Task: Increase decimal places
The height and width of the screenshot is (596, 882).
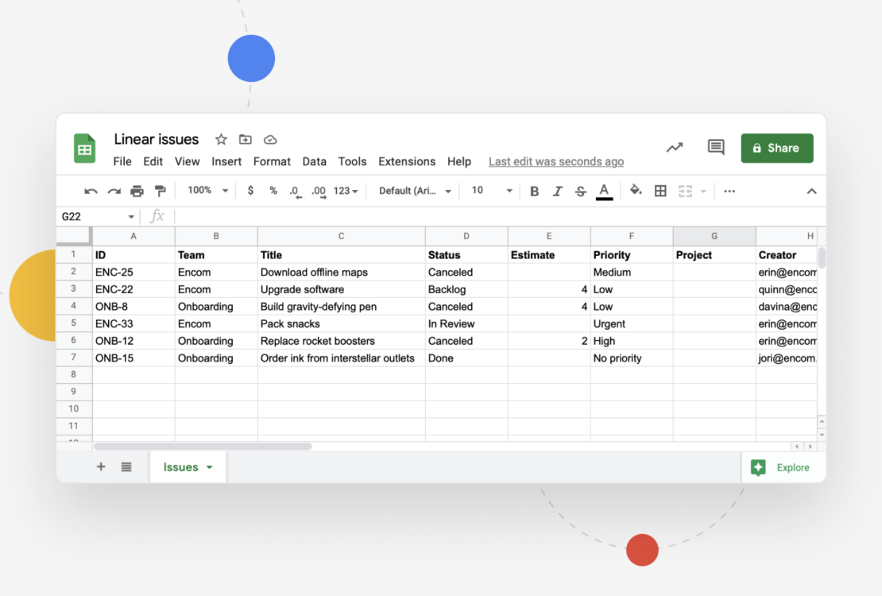Action: click(x=319, y=192)
